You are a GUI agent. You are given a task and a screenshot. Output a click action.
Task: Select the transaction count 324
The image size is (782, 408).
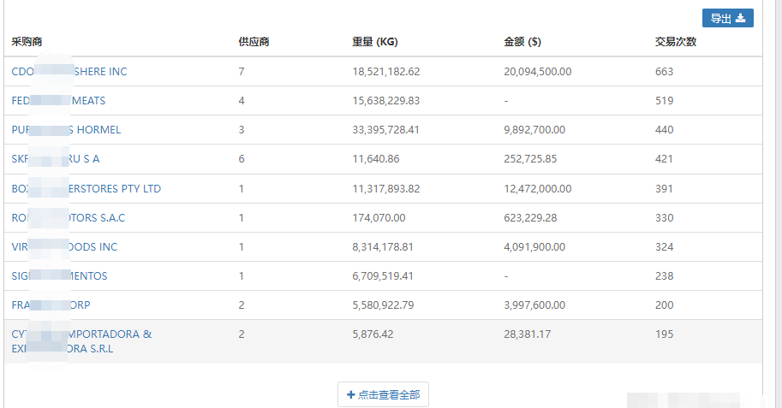coord(665,247)
